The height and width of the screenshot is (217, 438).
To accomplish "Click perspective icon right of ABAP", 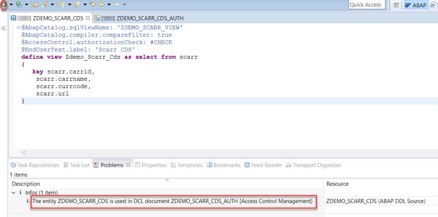I will [x=433, y=5].
